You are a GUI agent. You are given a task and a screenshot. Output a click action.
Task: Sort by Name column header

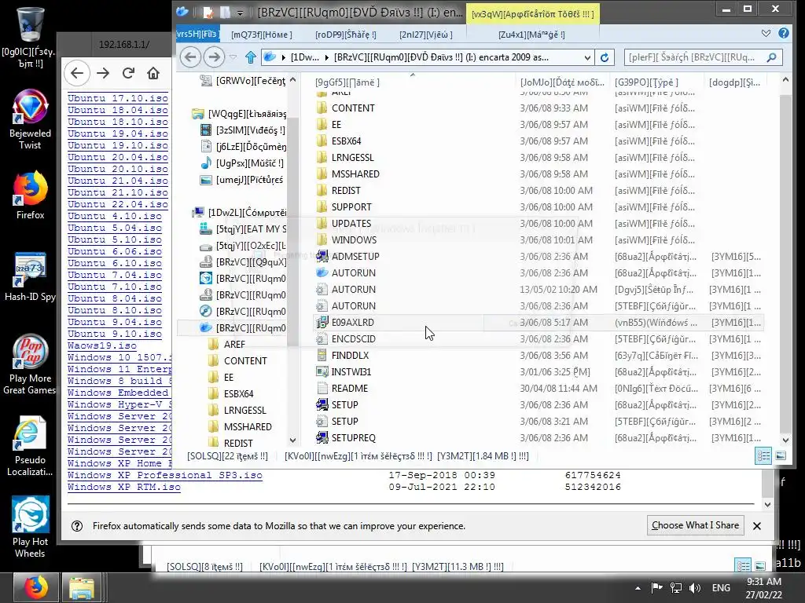coord(414,82)
